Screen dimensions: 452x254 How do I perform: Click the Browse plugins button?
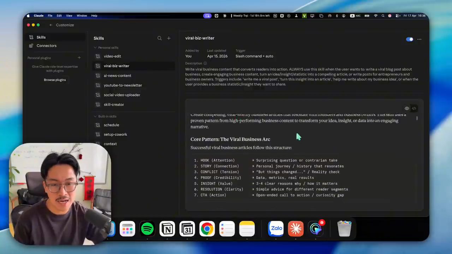tap(55, 80)
